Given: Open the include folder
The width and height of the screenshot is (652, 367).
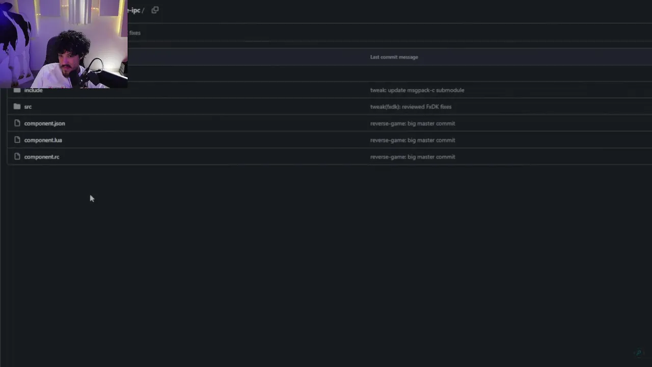Looking at the screenshot, I should 34,90.
